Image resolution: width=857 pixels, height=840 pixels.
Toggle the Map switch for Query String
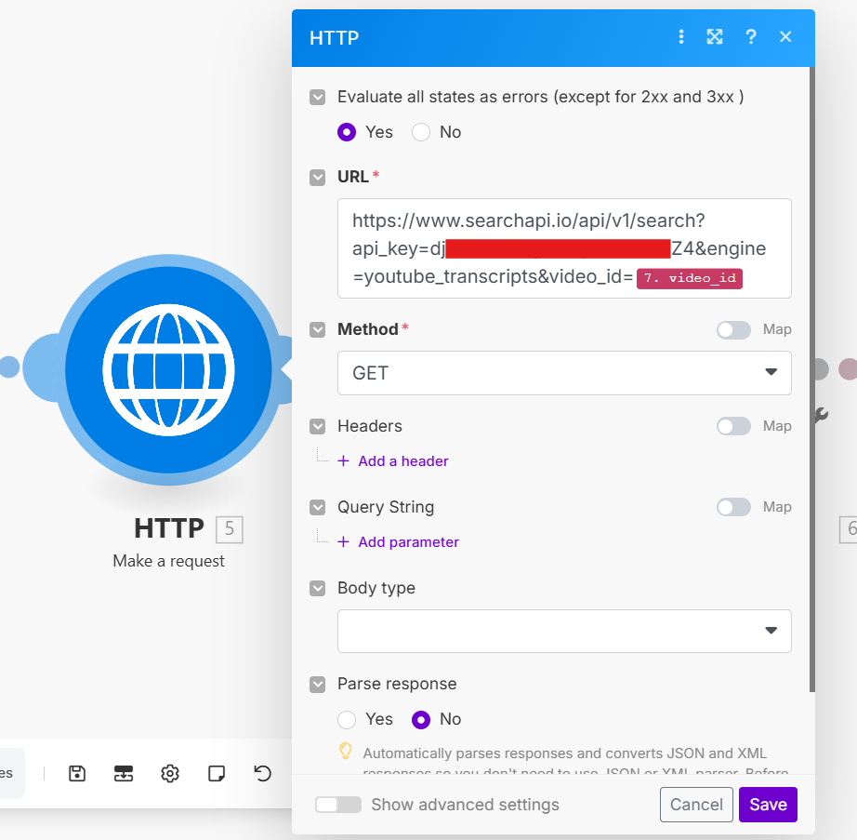[733, 507]
